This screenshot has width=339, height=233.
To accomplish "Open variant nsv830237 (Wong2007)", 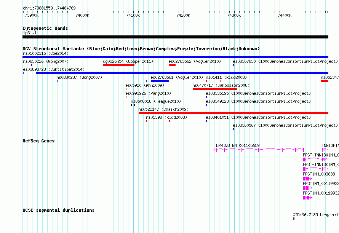I will click(x=79, y=77).
